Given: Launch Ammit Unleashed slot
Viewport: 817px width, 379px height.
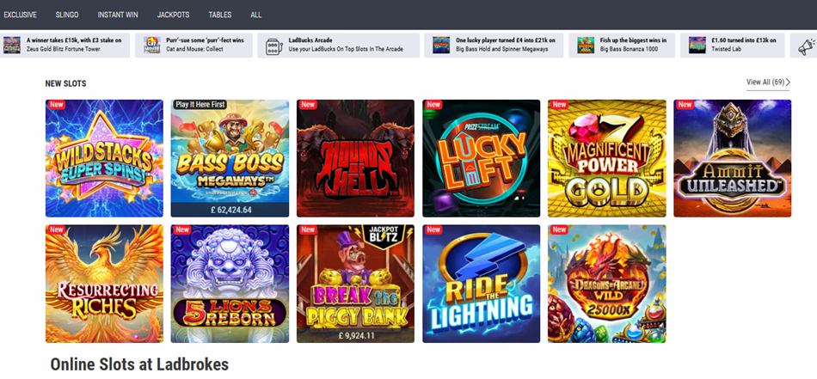Looking at the screenshot, I should click(x=733, y=158).
